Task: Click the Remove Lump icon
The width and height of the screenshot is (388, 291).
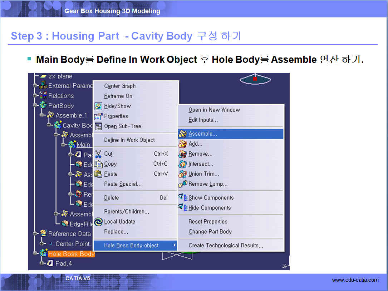Action: click(x=183, y=184)
